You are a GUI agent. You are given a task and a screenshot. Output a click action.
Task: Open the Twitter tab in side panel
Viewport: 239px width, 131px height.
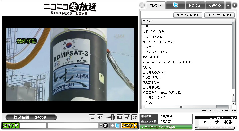(x=175, y=5)
